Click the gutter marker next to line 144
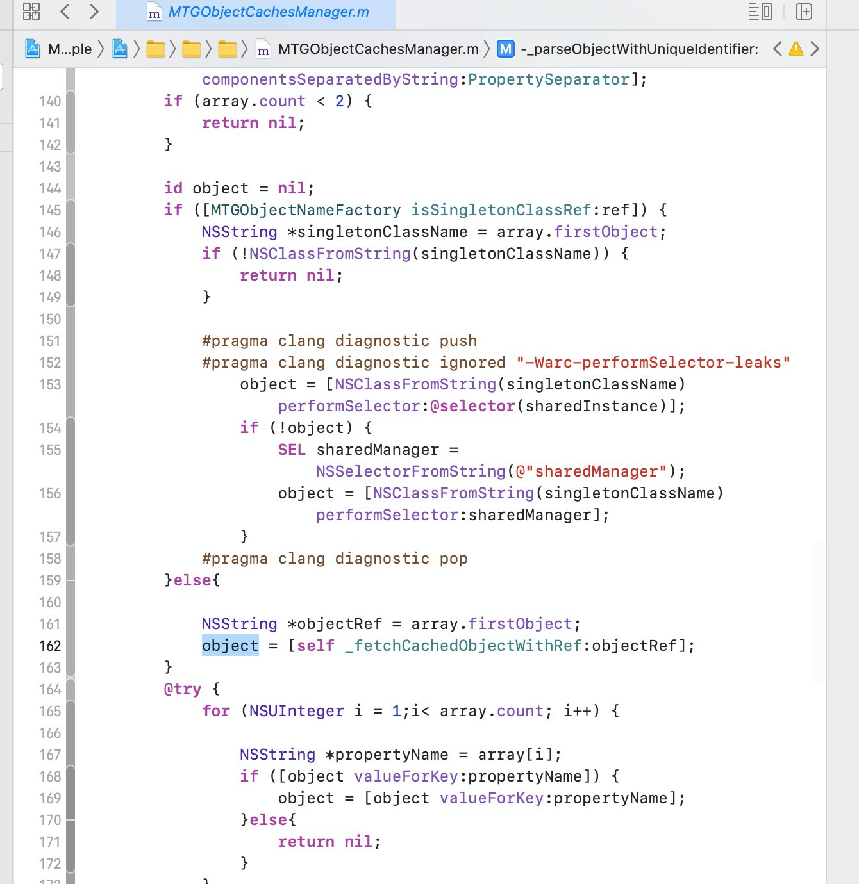Viewport: 859px width, 884px height. [70, 188]
